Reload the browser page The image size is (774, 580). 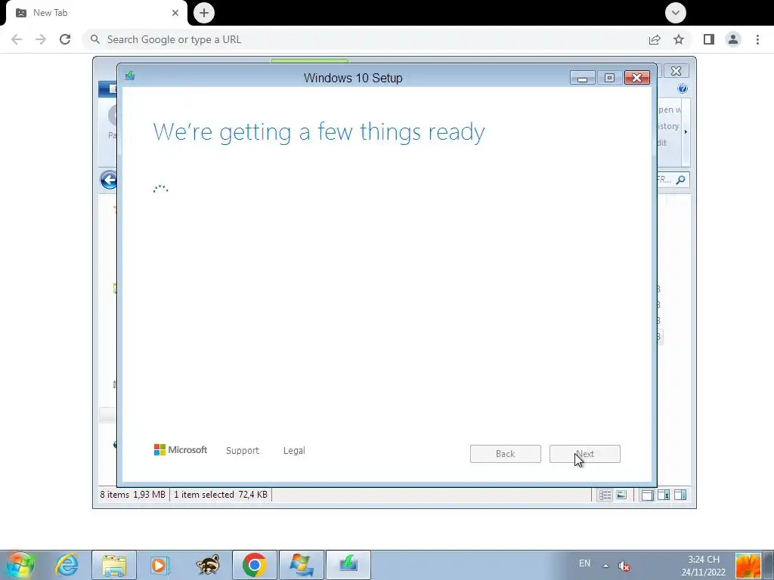click(x=65, y=39)
